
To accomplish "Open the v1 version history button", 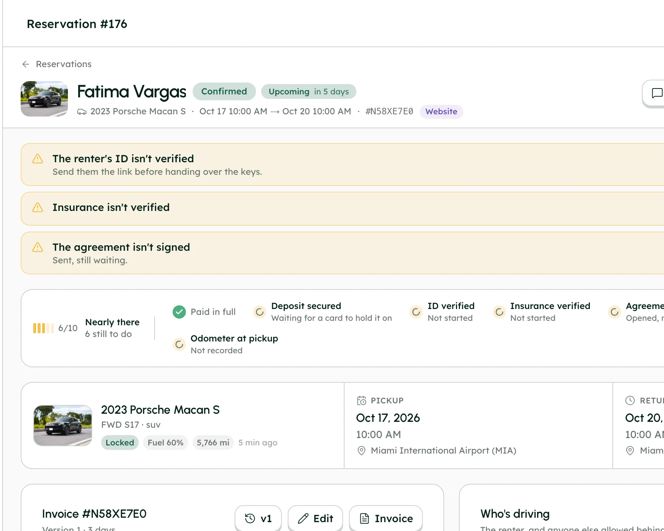I will [x=258, y=518].
